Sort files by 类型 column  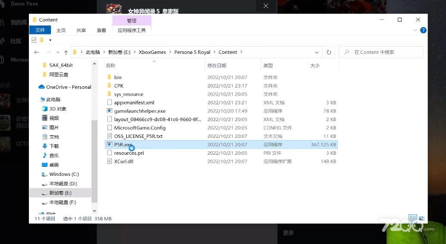[x=268, y=66]
